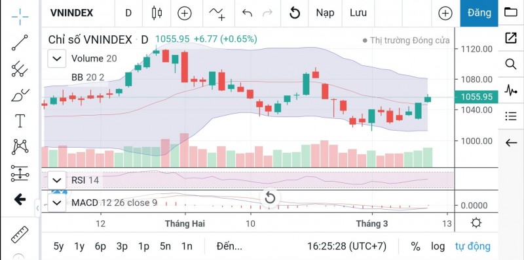Collapse the Volume indicator legend chevron
524x260 pixels.
pyautogui.click(x=57, y=59)
